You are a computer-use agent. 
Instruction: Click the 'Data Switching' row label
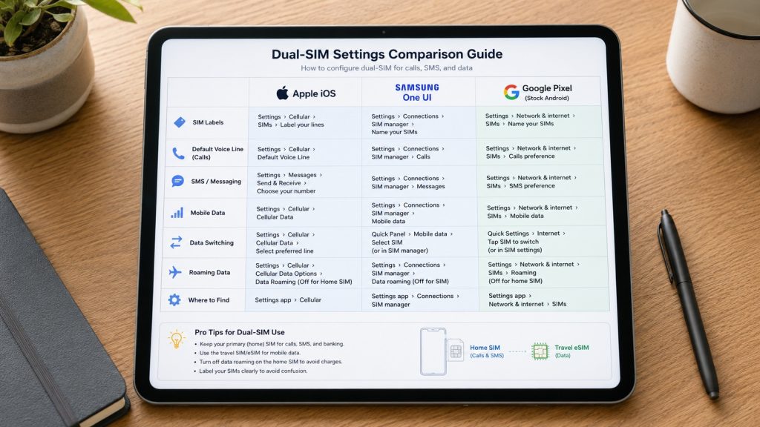coord(212,242)
